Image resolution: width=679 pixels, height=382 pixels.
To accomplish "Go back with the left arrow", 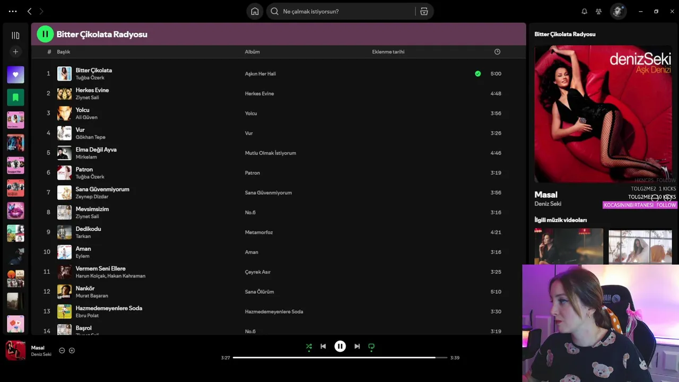I will tap(29, 11).
